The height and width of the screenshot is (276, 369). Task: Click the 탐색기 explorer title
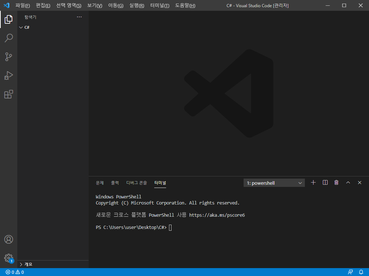point(30,17)
